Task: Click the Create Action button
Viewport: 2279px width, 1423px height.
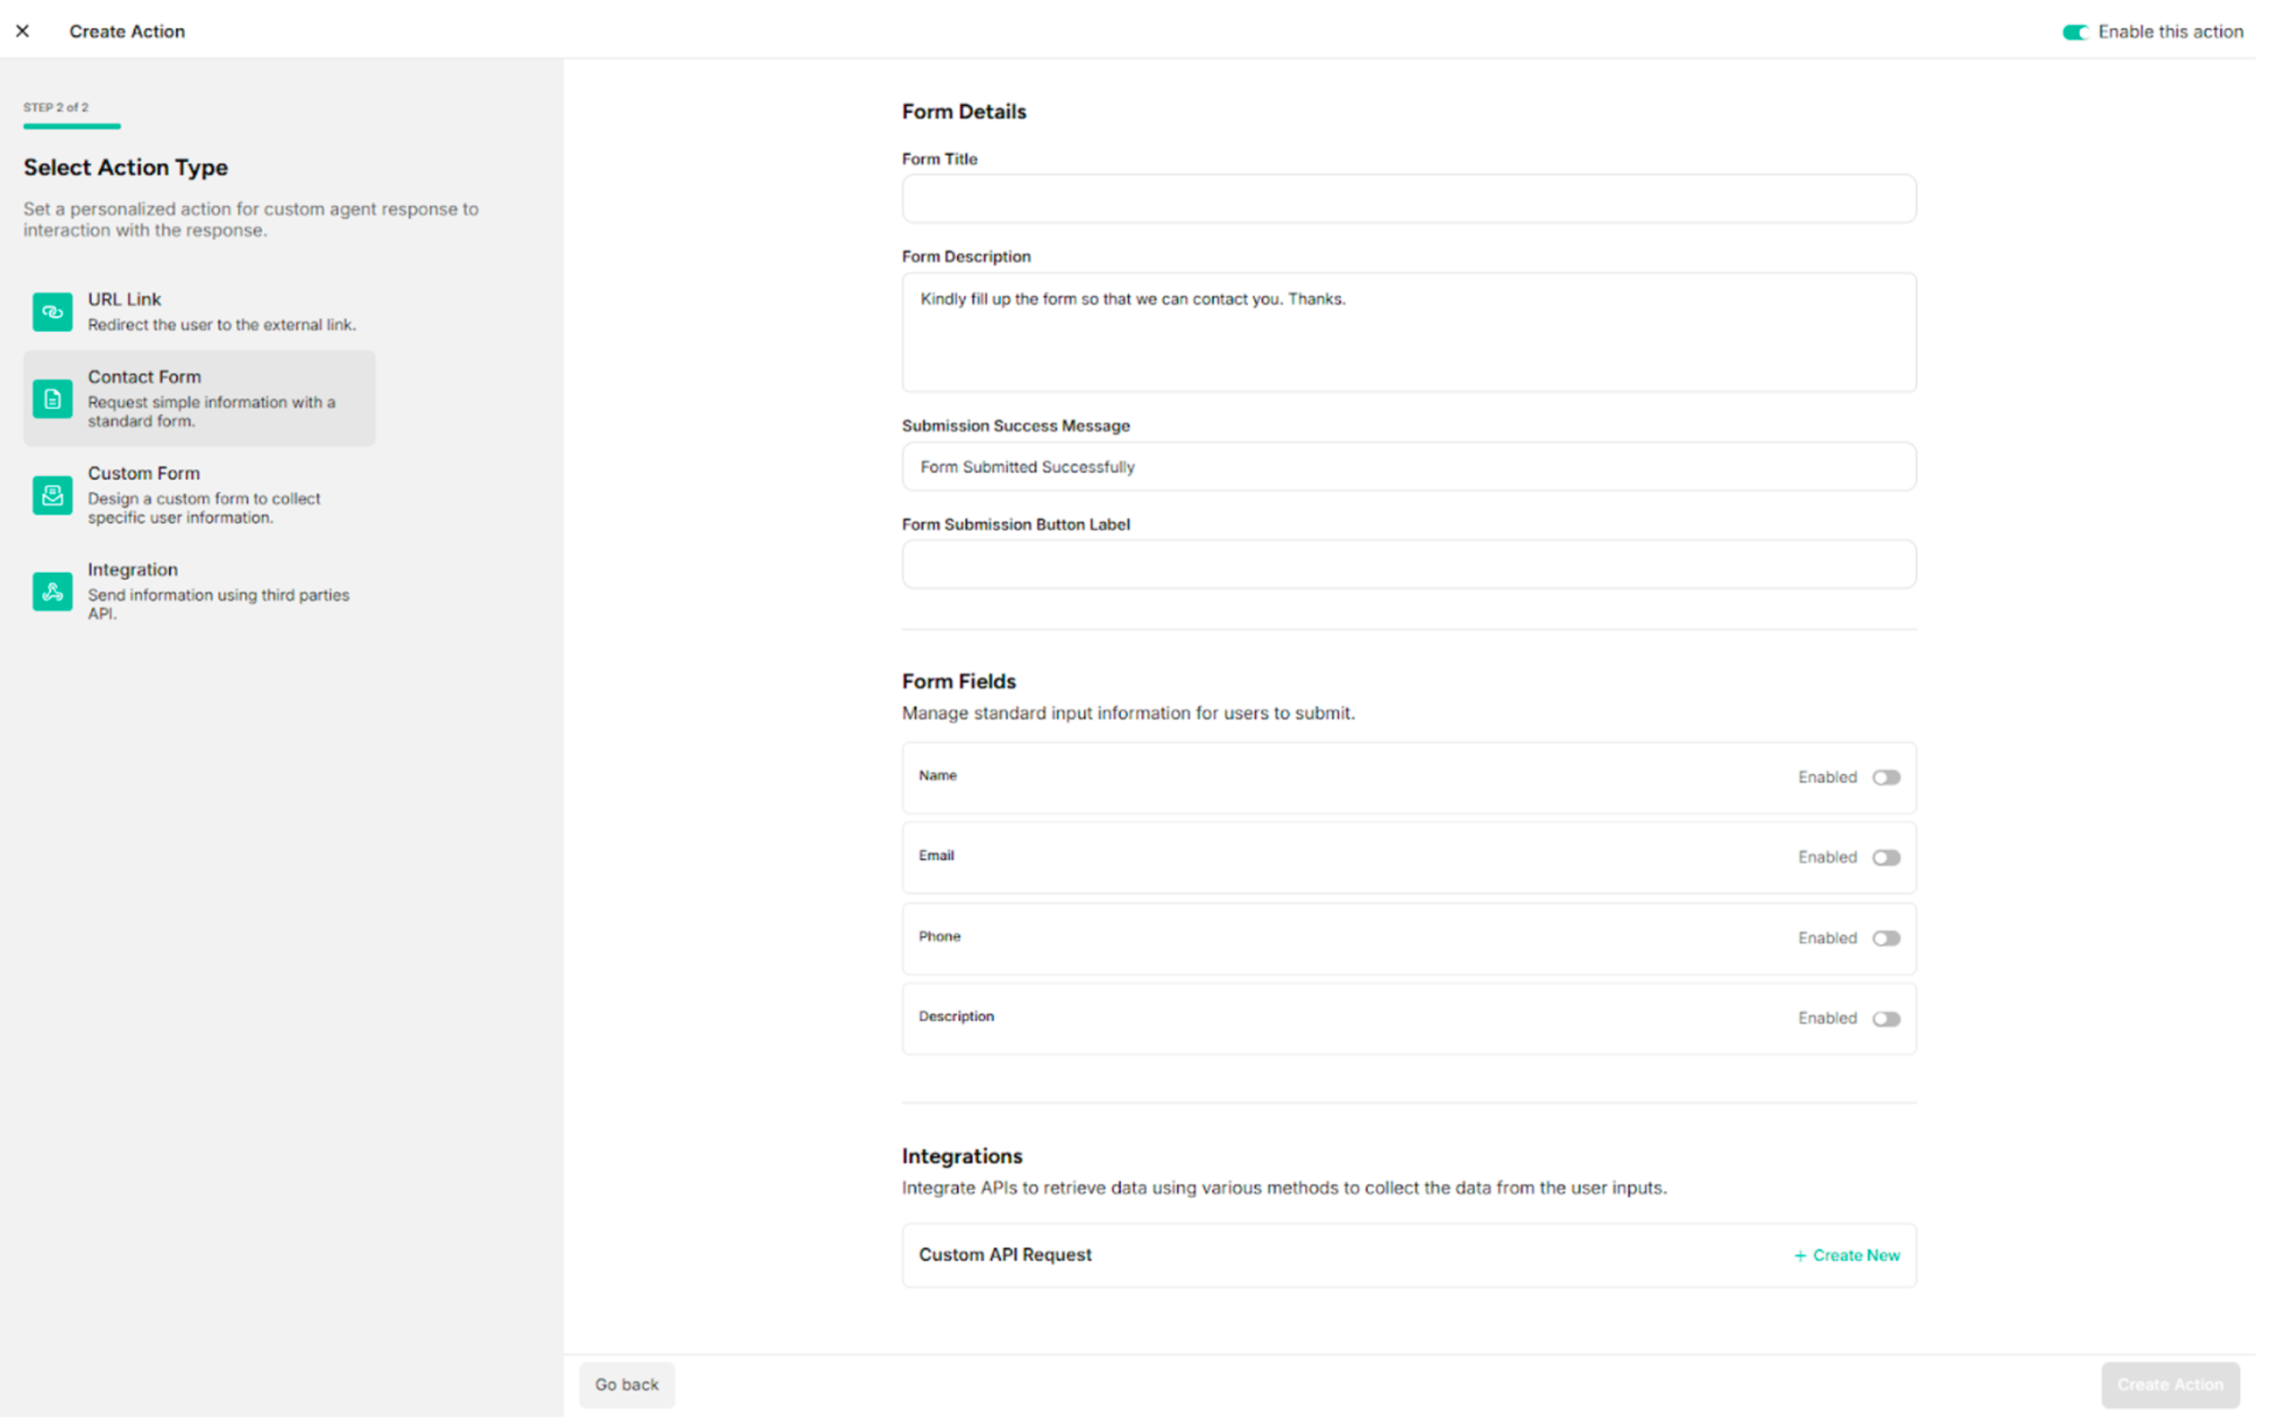Action: (x=2170, y=1385)
